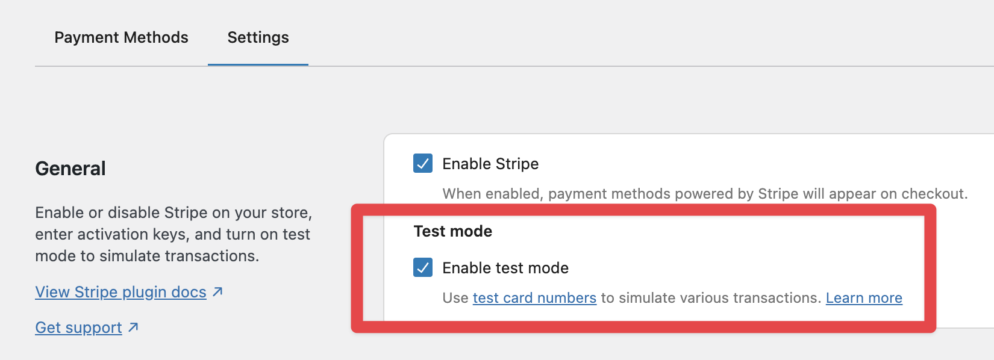Uncheck the Enable Stripe checkbox

click(423, 163)
